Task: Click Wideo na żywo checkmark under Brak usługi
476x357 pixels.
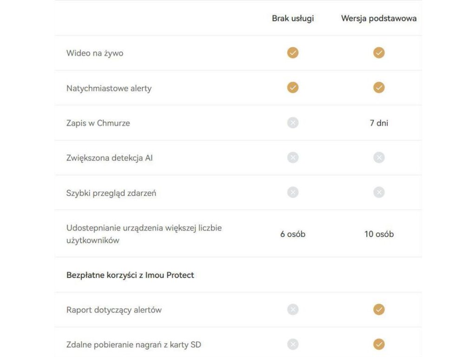Action: pos(293,53)
